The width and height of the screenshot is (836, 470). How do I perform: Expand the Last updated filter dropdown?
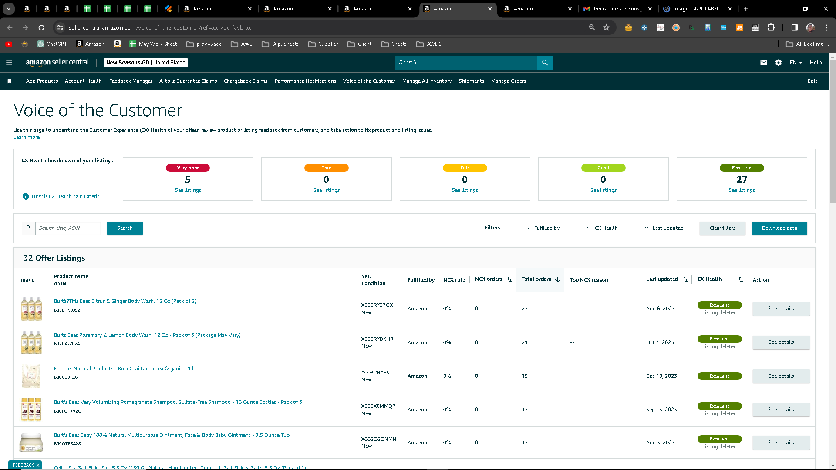pos(664,228)
